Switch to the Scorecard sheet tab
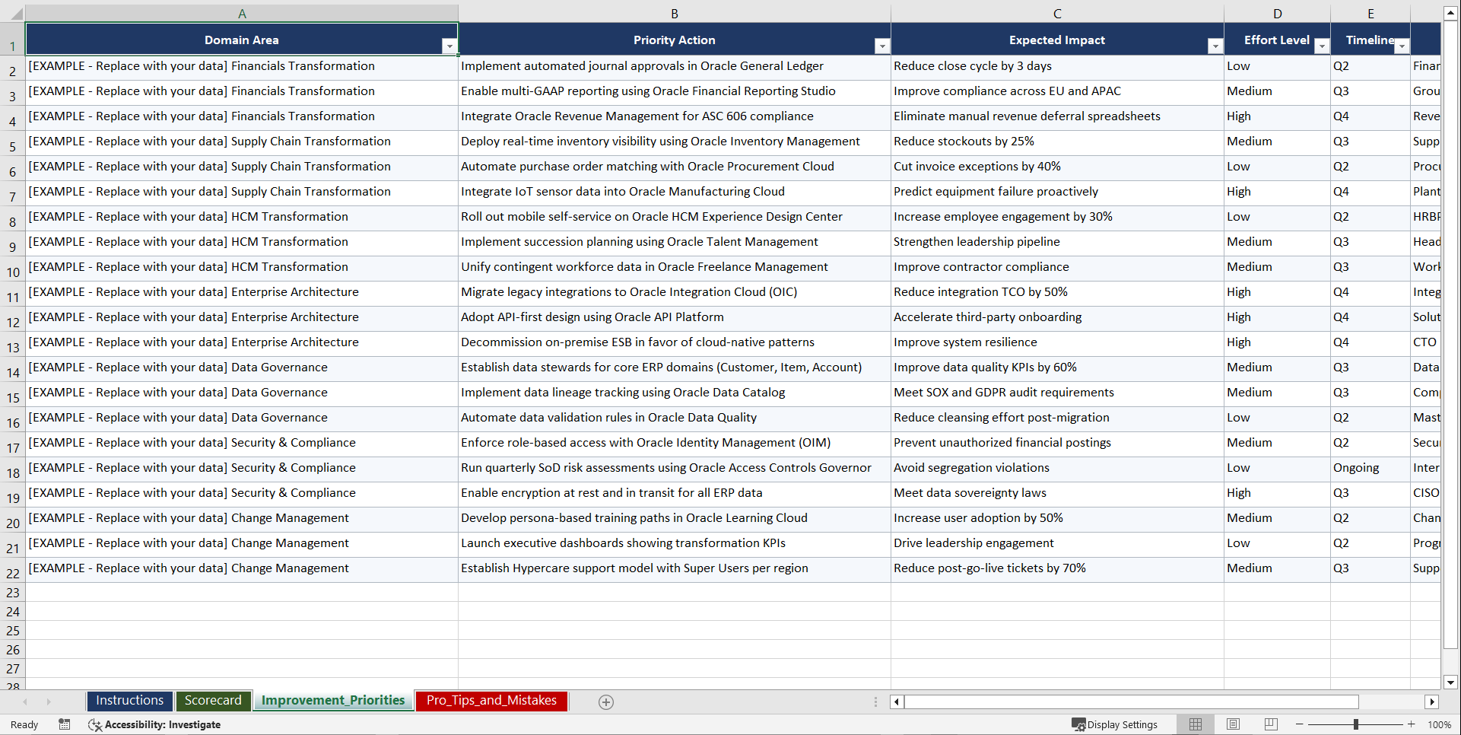This screenshot has width=1461, height=735. [213, 700]
